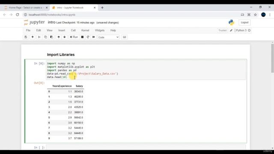
Task: Interrupt the kernel stop icon
Action: click(x=82, y=37)
